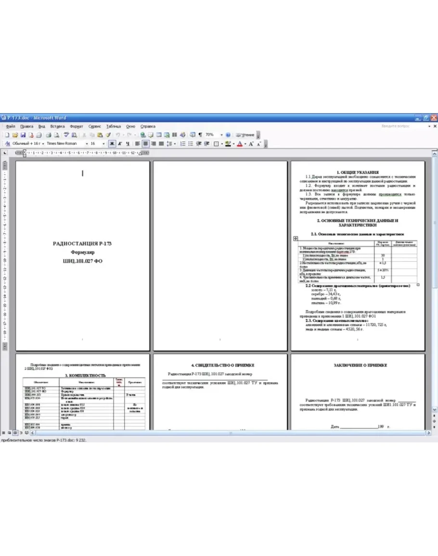The height and width of the screenshot is (556, 438).
Task: Click the table move handle in document
Action: pyautogui.click(x=295, y=238)
